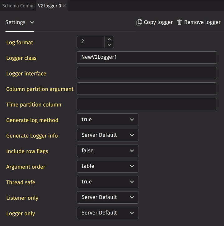224x226 pixels.
Task: Focus the Column partition argument field
Action: click(147, 89)
